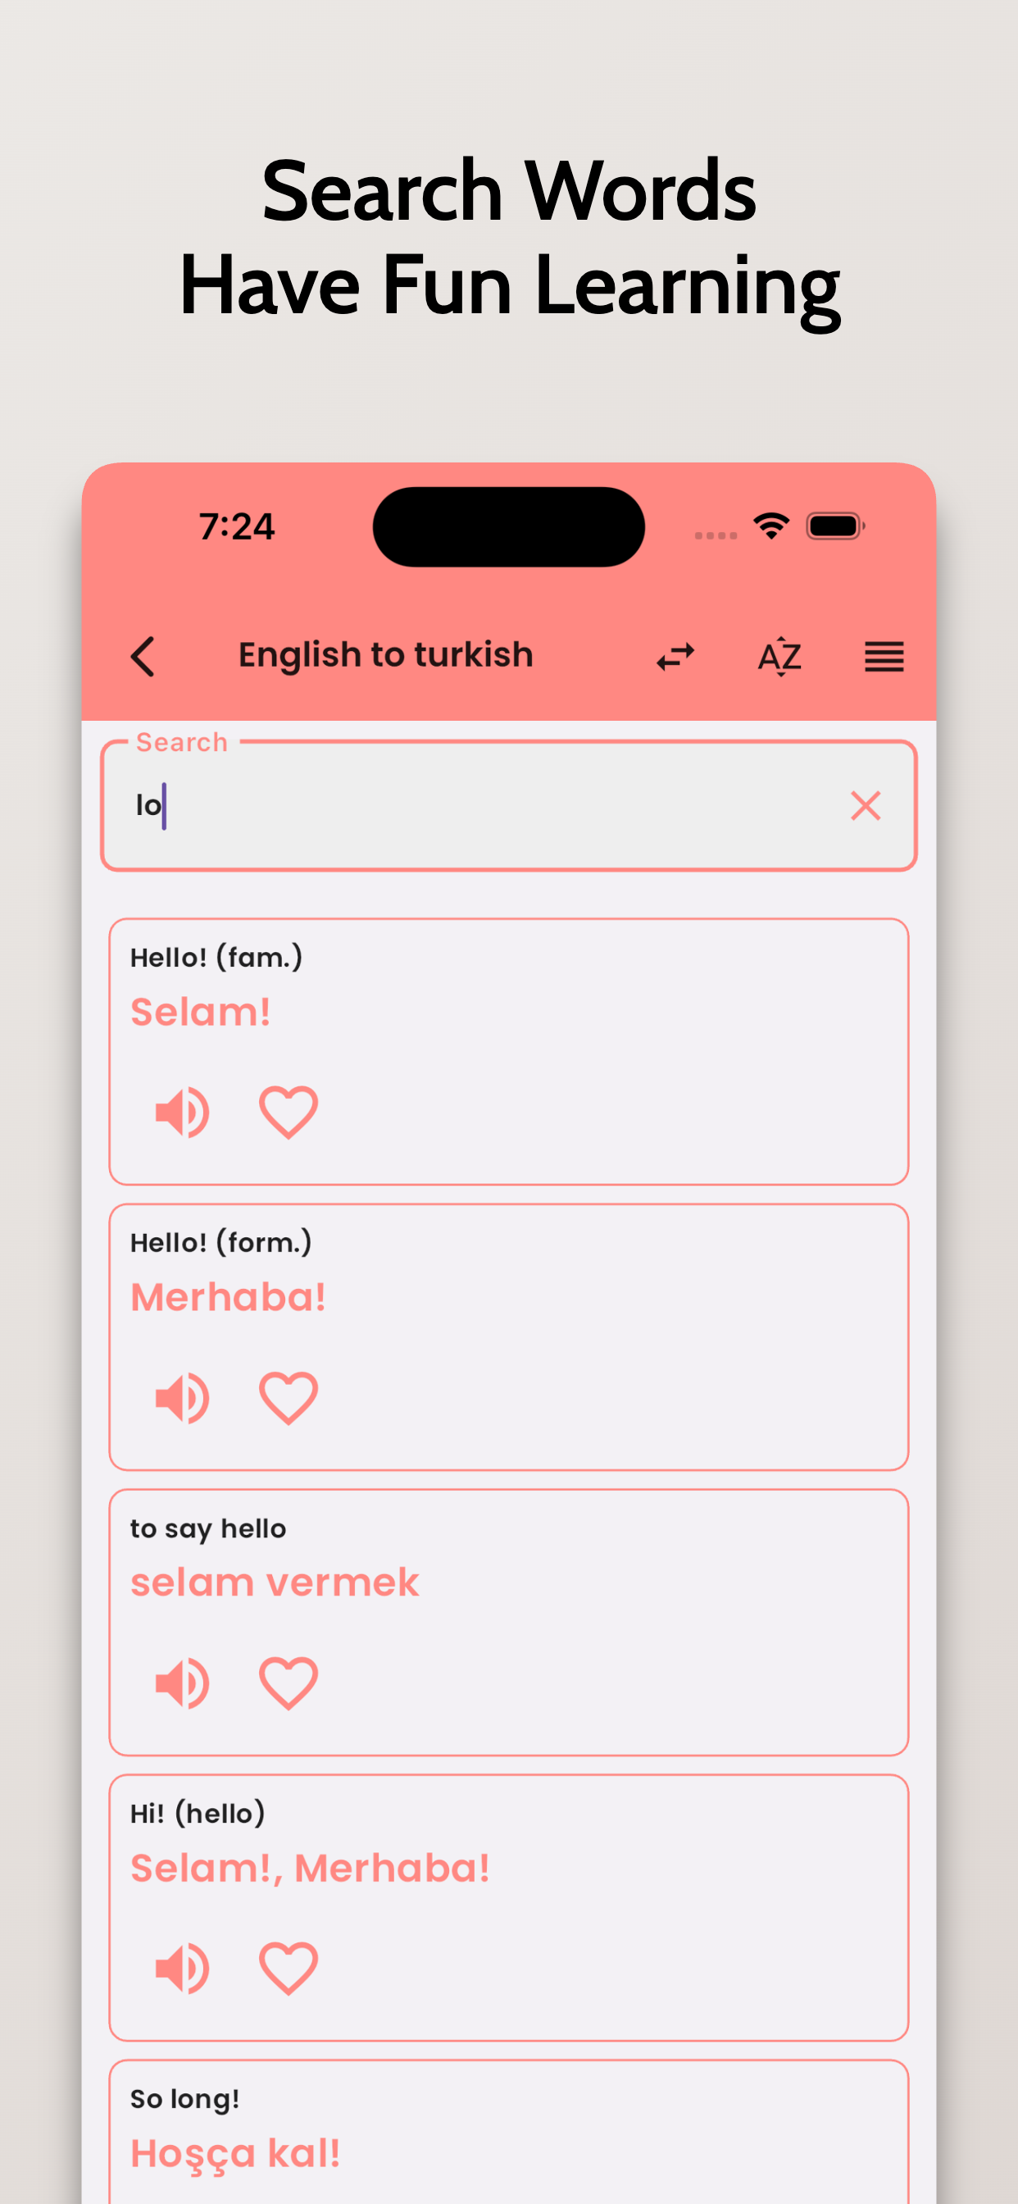The width and height of the screenshot is (1018, 2204).
Task: Clear the search text with the X
Action: coord(865,805)
